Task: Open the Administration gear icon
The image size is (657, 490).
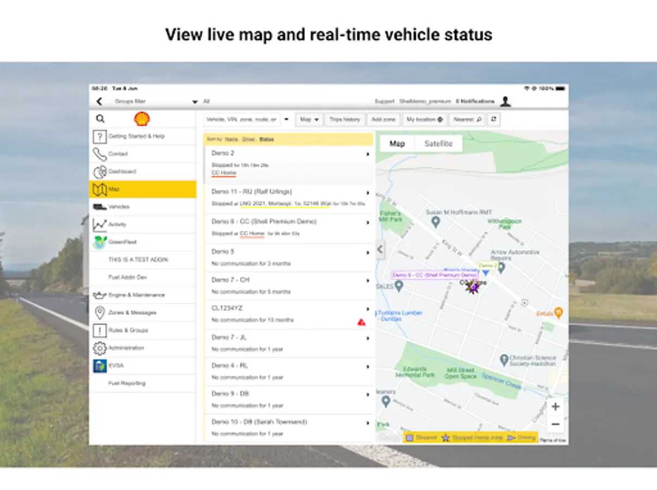Action: coord(99,348)
